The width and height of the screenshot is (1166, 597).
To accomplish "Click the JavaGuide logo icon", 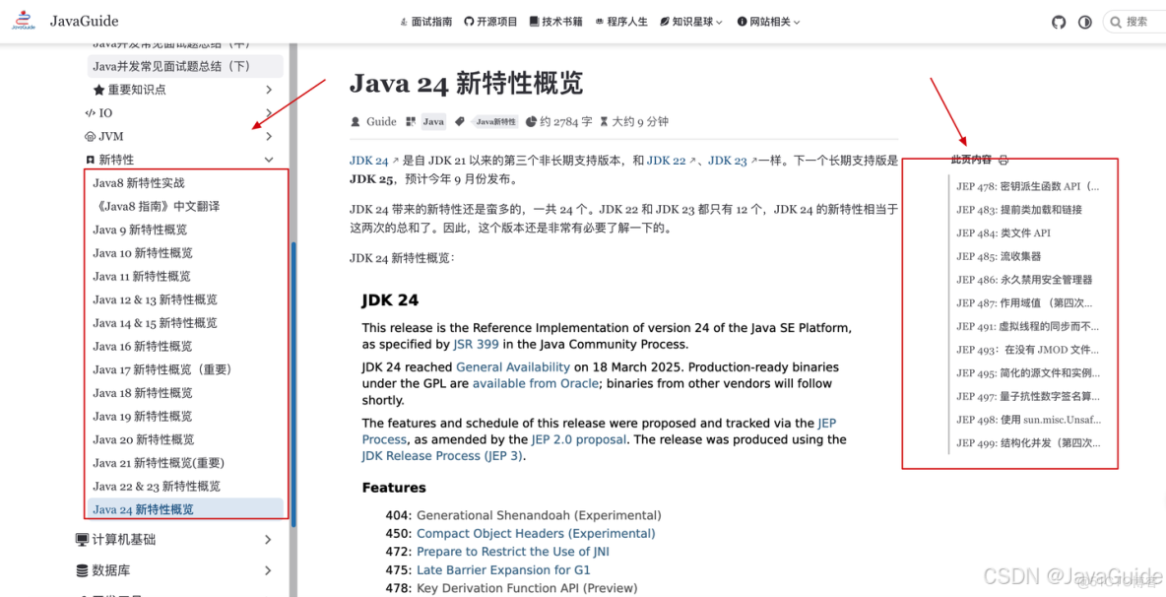I will 22,20.
